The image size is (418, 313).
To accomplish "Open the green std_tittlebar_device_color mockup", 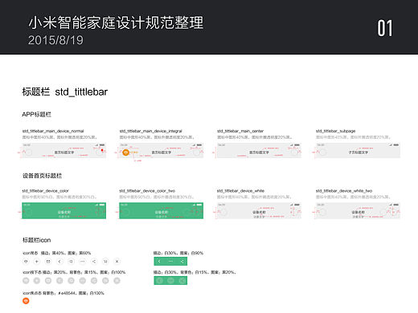I will 64,210.
